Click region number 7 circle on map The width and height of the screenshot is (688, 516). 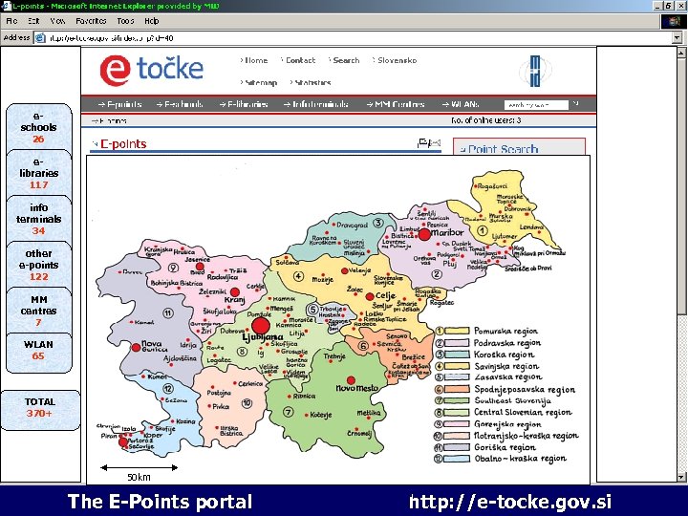(288, 412)
